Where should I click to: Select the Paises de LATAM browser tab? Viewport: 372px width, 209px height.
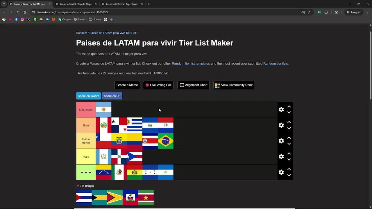tap(30, 4)
